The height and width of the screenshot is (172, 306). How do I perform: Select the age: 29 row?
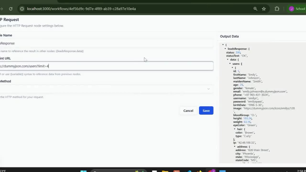[238, 85]
